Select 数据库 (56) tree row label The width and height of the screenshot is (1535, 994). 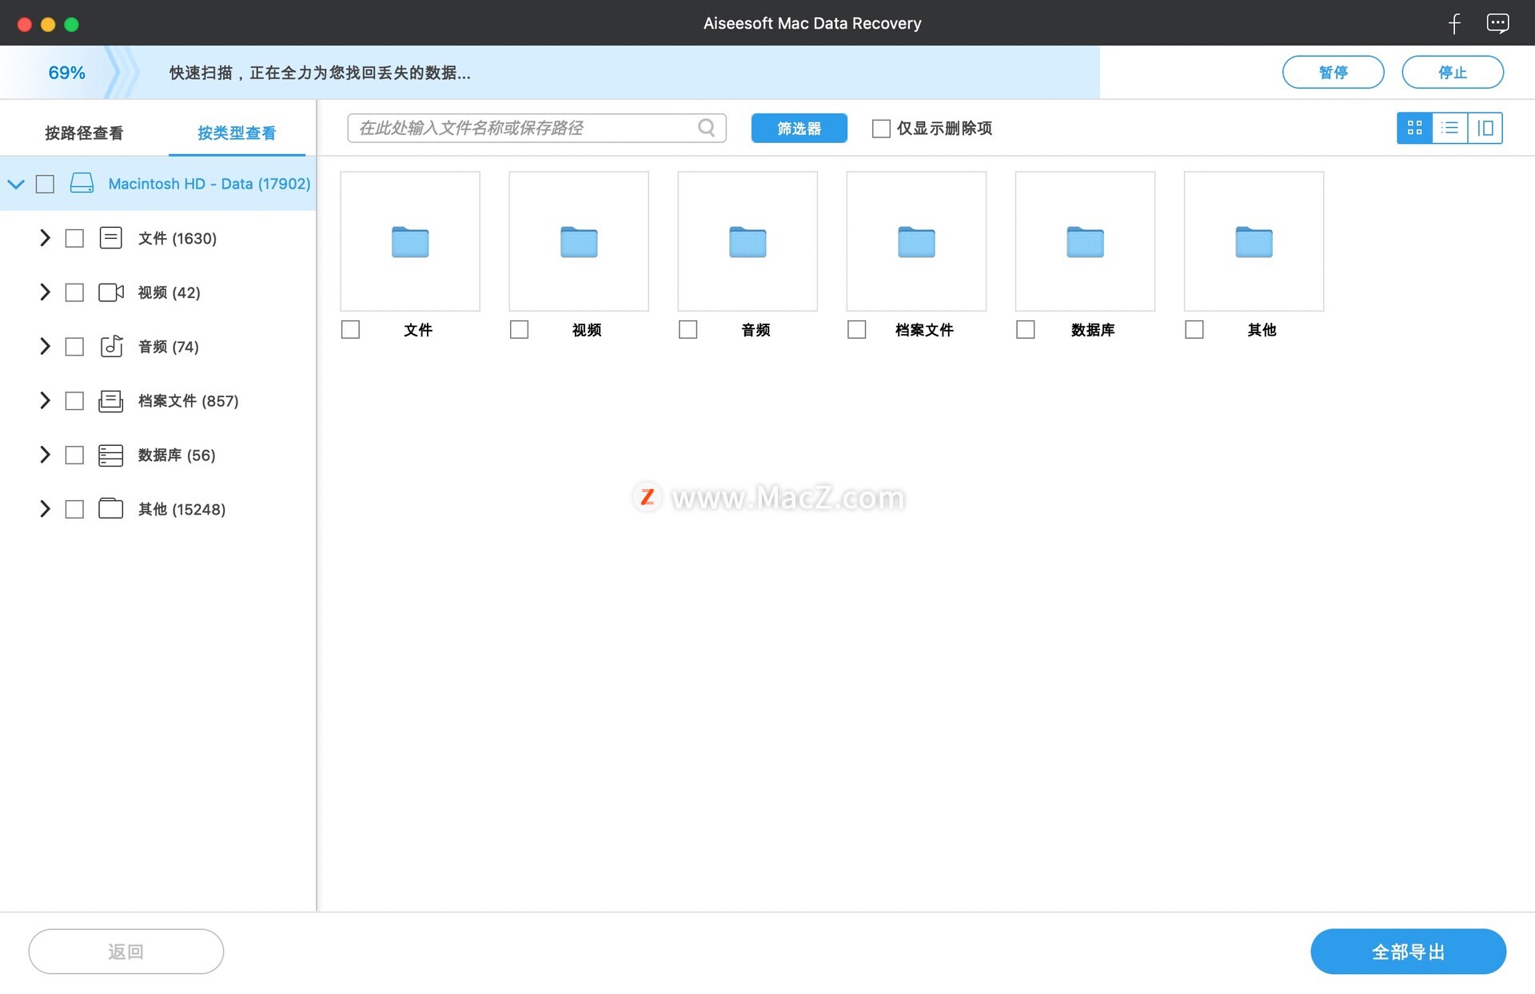coord(177,455)
